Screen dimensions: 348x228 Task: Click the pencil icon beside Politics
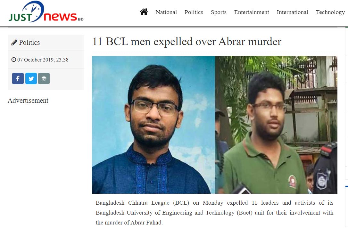pos(14,42)
